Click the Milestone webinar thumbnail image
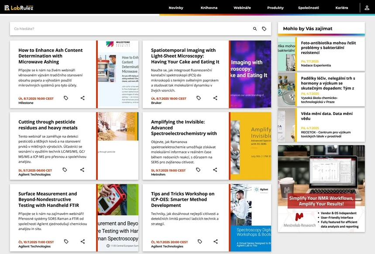The height and width of the screenshot is (254, 375). point(118,74)
